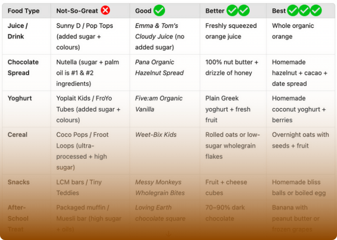The width and height of the screenshot is (337, 240).
Task: Click Five:am Organic Vanilla text
Action: point(159,103)
